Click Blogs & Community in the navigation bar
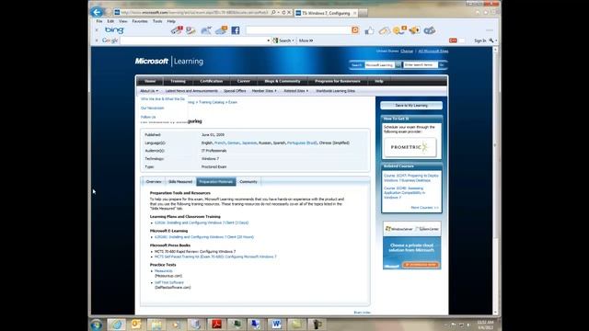The height and width of the screenshot is (331, 589). [x=283, y=81]
